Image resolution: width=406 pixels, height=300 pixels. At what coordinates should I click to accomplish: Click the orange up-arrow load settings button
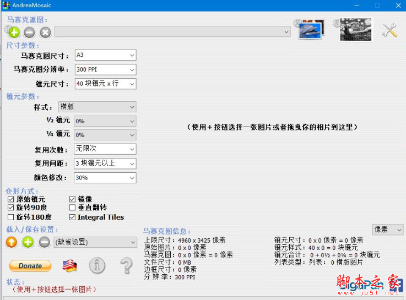[x=12, y=242]
